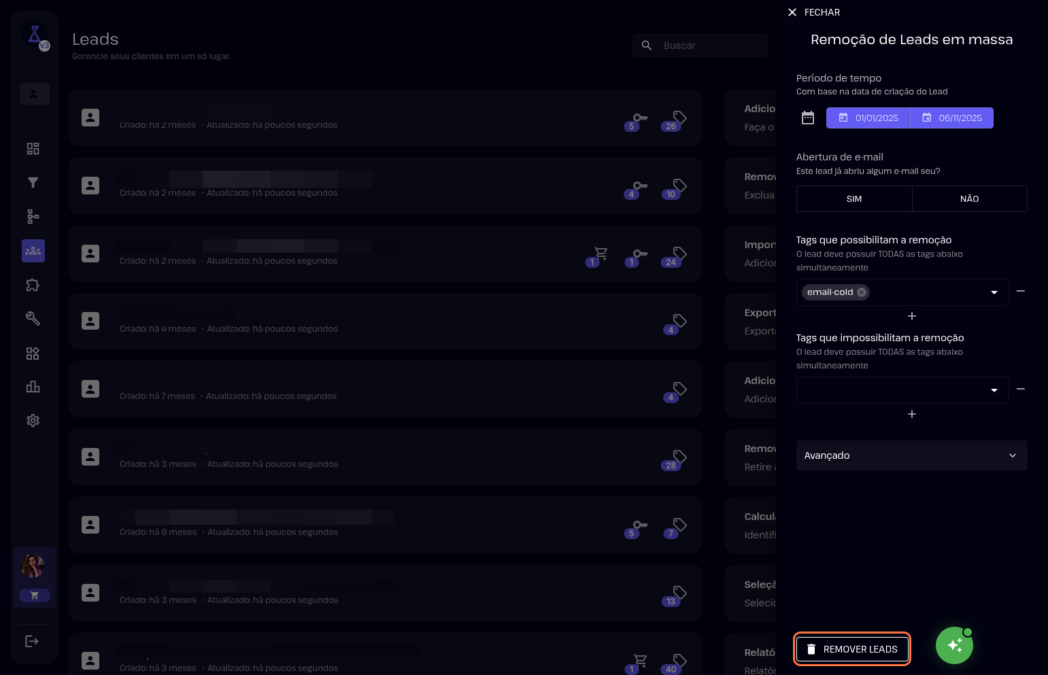This screenshot has width=1048, height=675.
Task: Add another enabling tag group with plus
Action: tap(911, 316)
